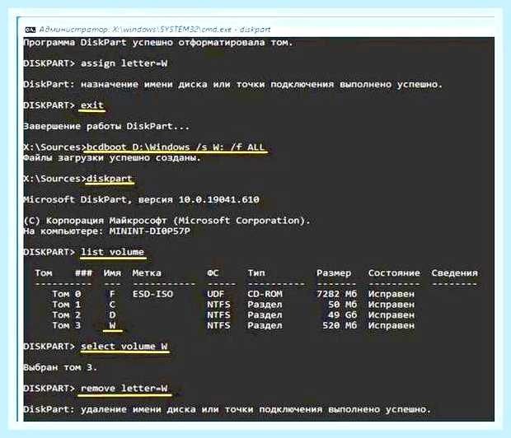
Task: Click the underlined 'list volume' command
Action: pyautogui.click(x=112, y=252)
